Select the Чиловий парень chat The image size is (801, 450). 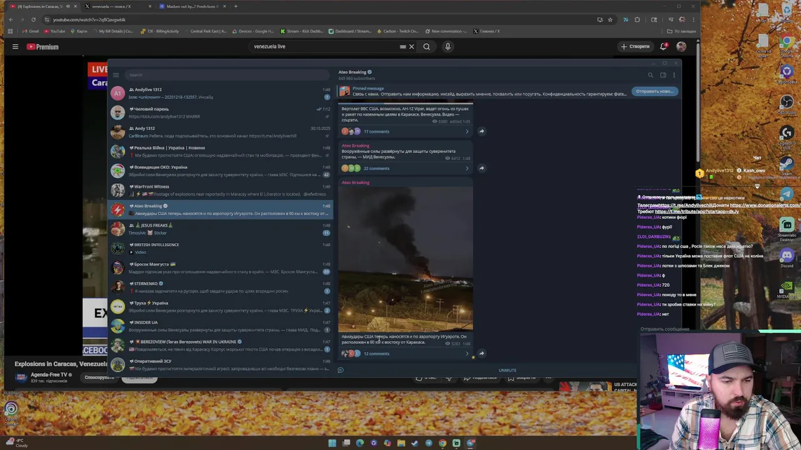tap(220, 112)
